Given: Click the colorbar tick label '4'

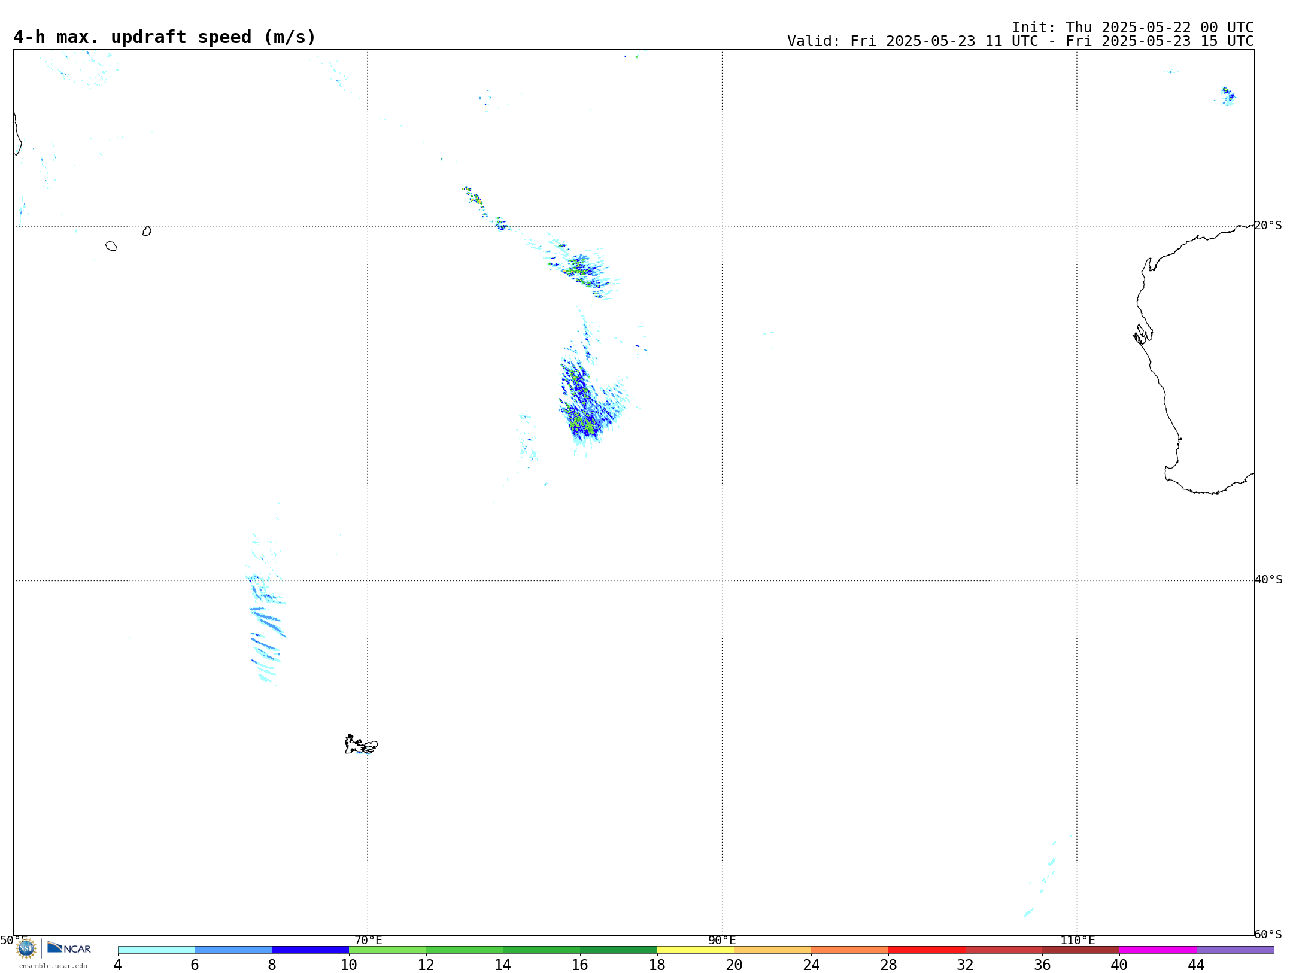Looking at the screenshot, I should point(118,965).
